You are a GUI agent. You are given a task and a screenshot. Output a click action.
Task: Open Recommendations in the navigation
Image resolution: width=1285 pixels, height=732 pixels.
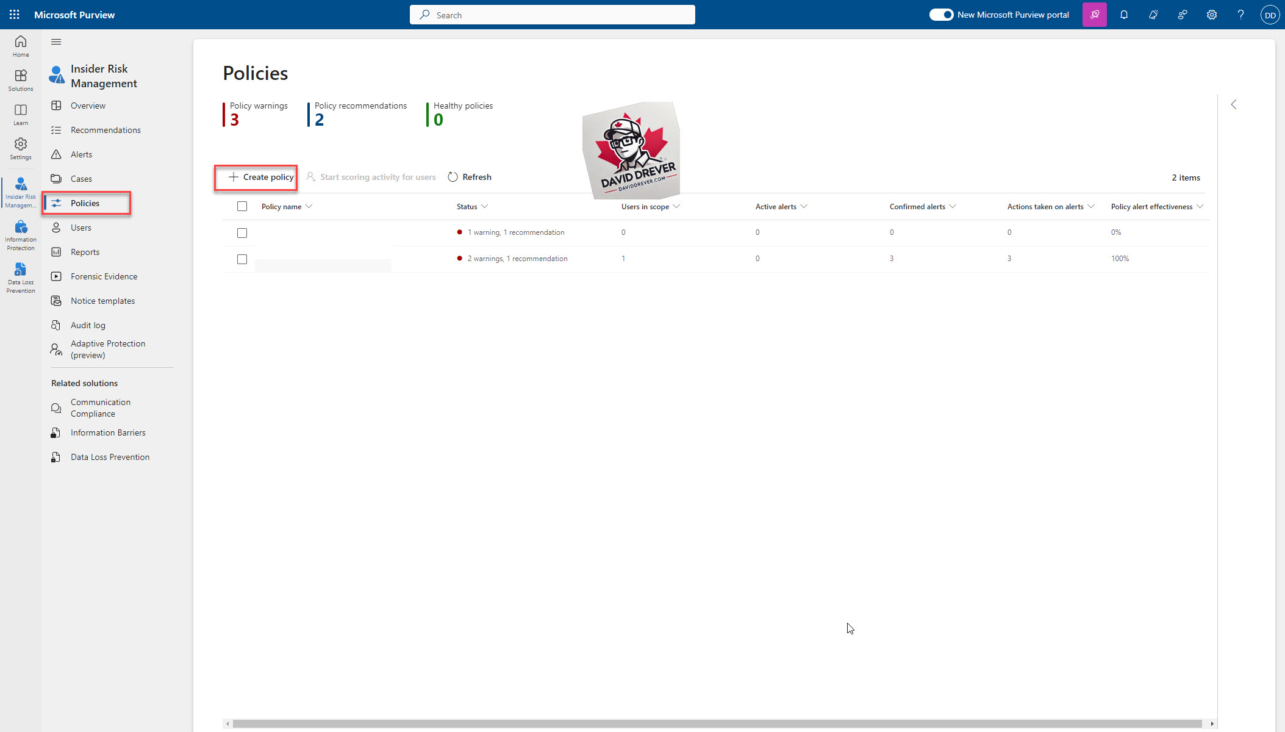pyautogui.click(x=106, y=130)
